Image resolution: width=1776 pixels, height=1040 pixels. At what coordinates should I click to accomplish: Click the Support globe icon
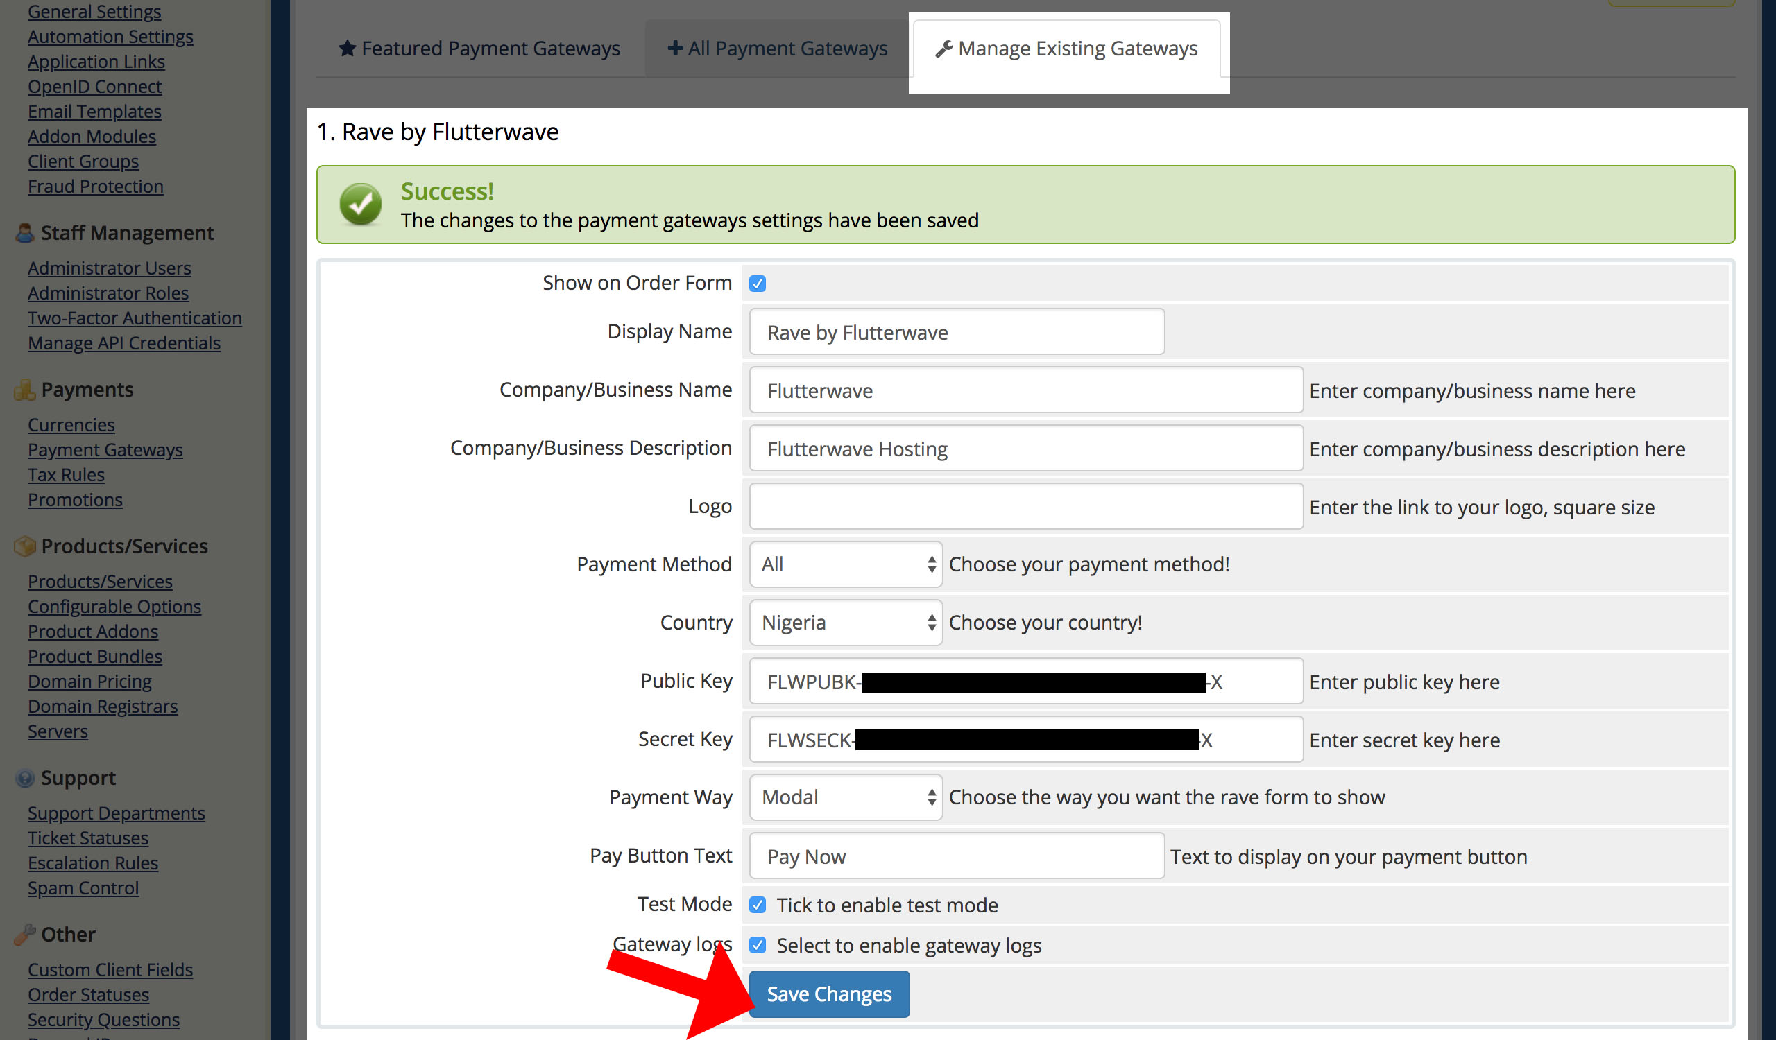tap(25, 778)
